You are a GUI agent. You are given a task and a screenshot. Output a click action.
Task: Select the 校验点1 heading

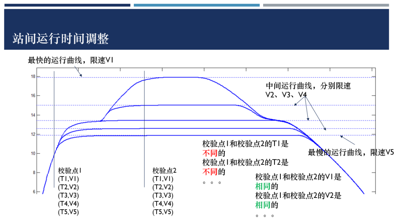[70, 171]
